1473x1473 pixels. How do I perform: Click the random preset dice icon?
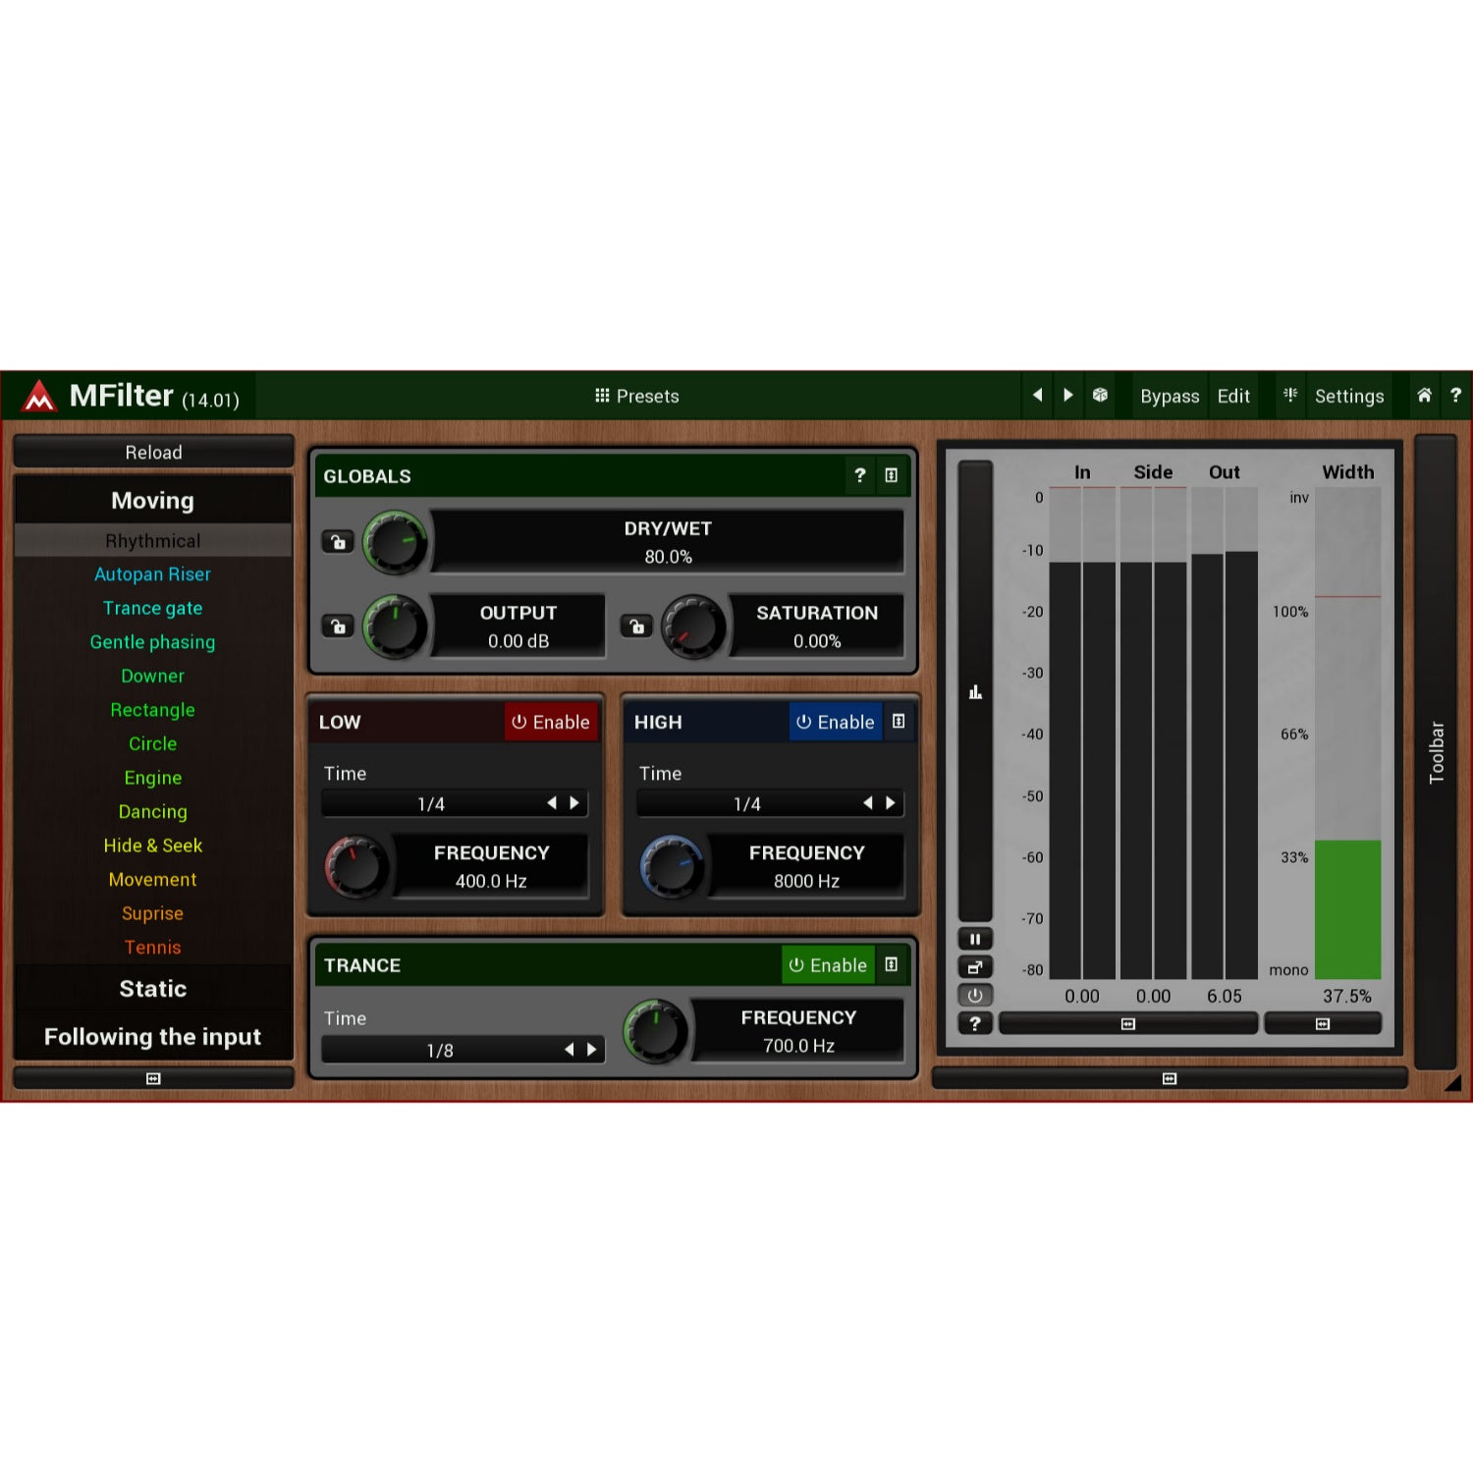pos(1100,395)
